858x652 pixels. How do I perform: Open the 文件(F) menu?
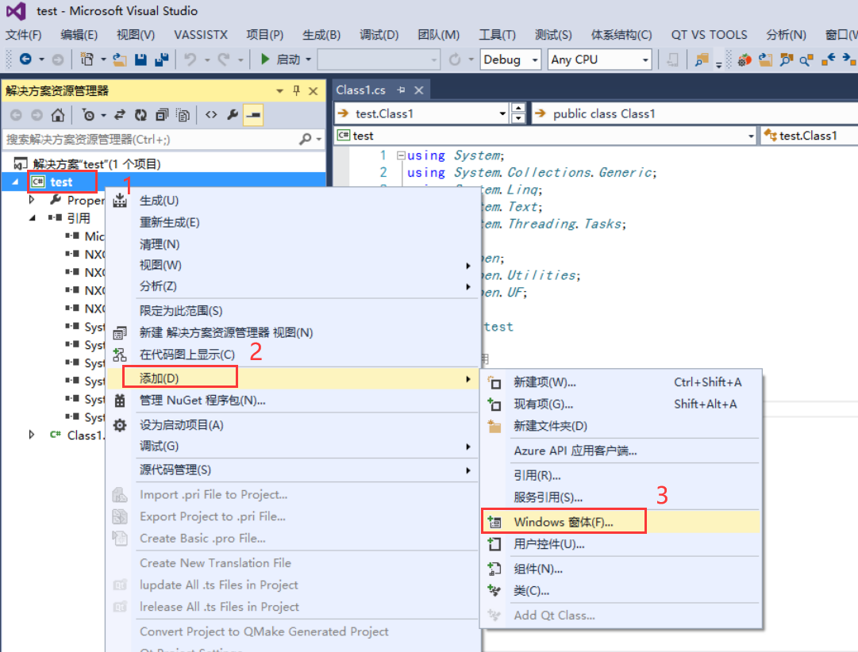(24, 35)
